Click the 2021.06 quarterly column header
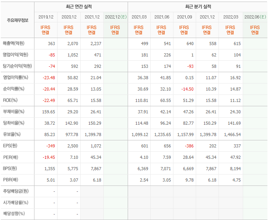 pyautogui.click(x=162, y=17)
